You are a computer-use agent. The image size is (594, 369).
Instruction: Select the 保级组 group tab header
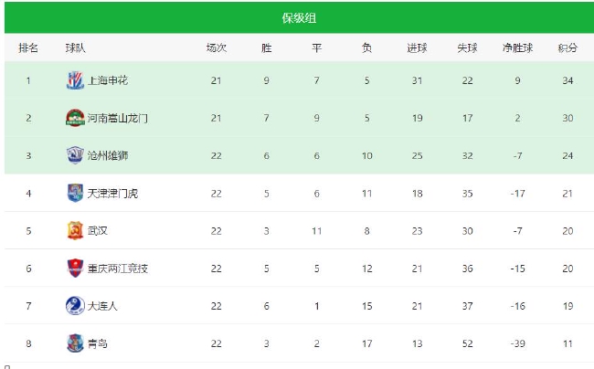point(299,17)
